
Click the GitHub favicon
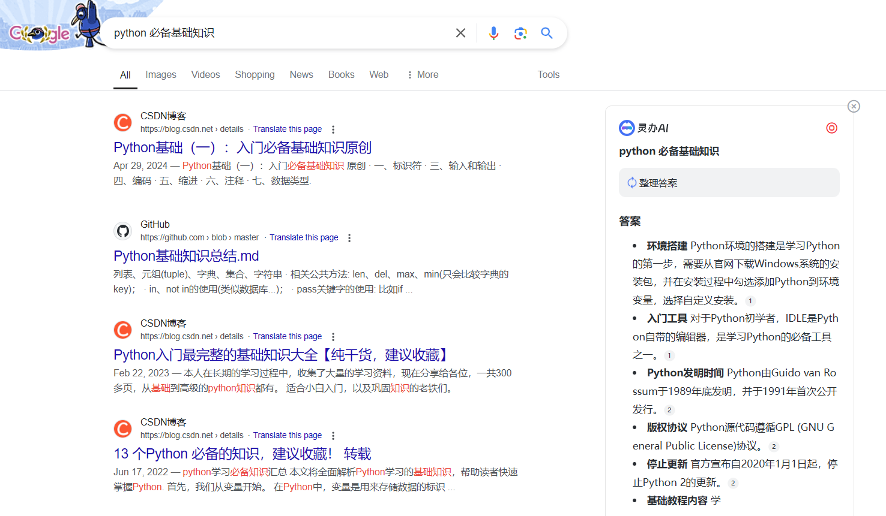(x=123, y=231)
